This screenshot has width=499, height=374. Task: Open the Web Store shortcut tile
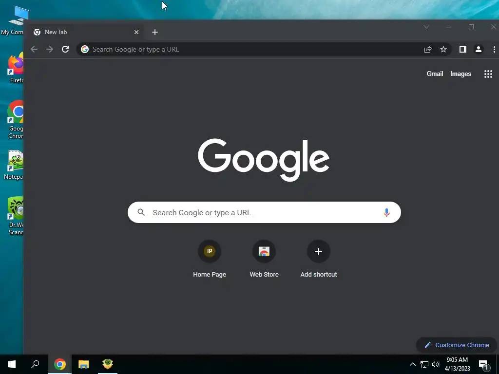(x=264, y=259)
